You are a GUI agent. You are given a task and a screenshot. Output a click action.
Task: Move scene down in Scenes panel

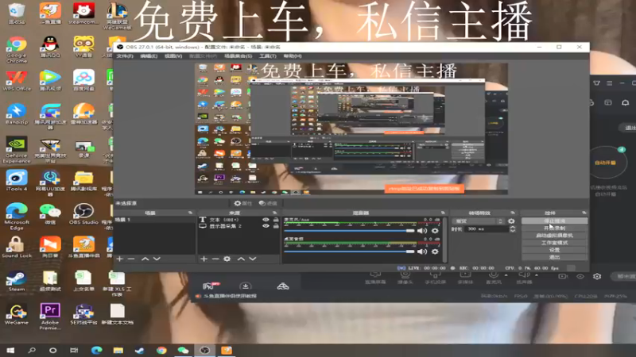157,259
